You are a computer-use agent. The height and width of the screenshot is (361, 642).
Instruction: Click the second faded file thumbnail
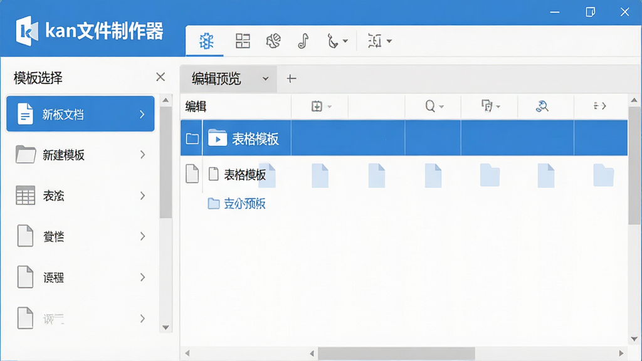tap(320, 175)
